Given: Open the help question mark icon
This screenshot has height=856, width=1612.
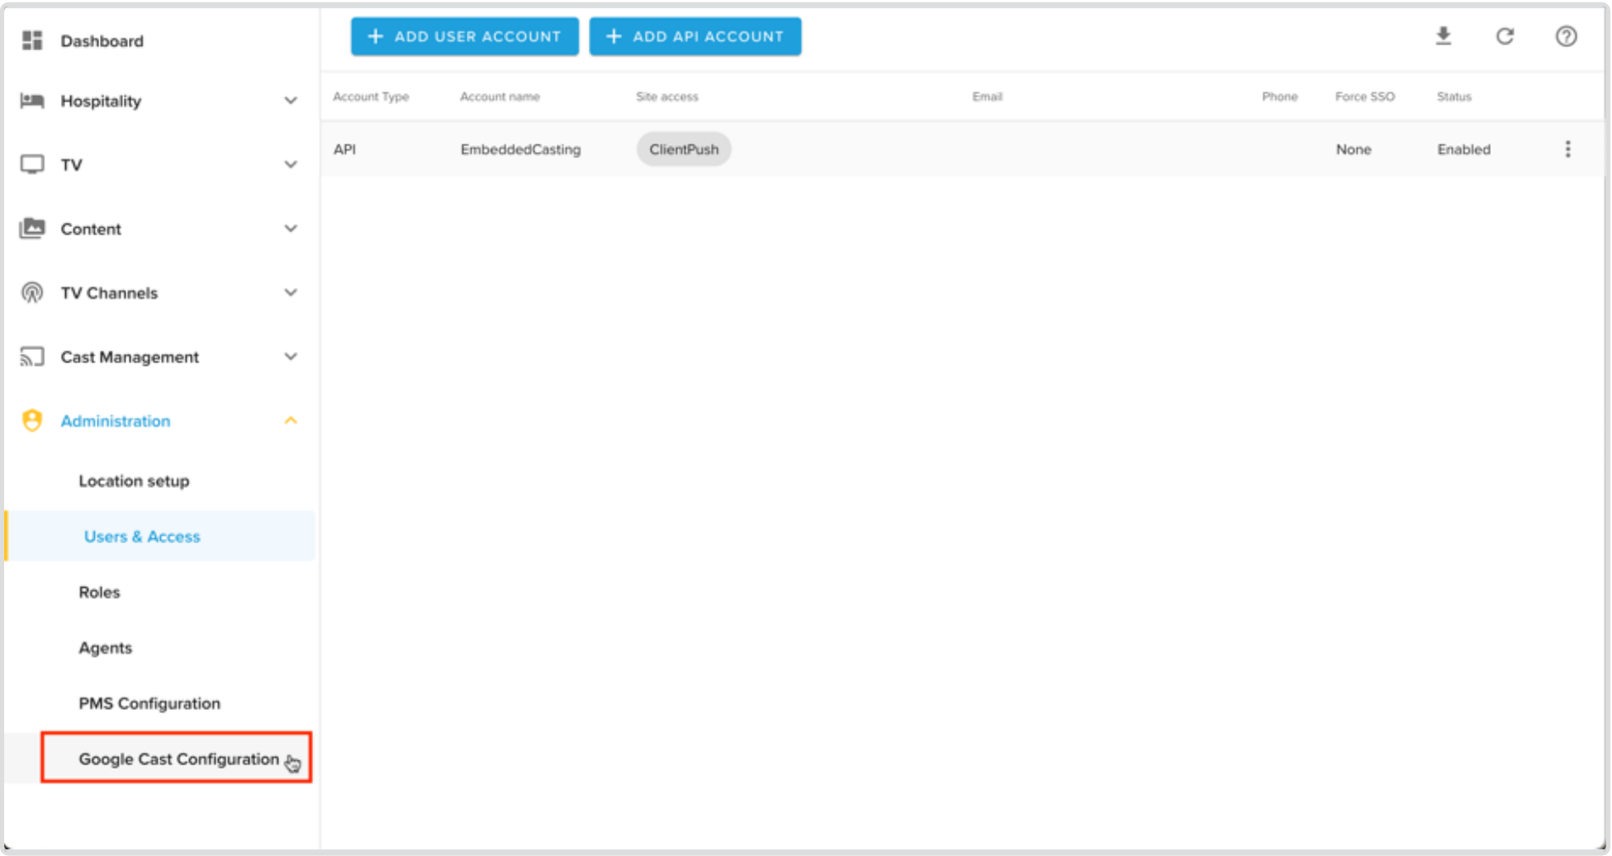Looking at the screenshot, I should click(1566, 36).
